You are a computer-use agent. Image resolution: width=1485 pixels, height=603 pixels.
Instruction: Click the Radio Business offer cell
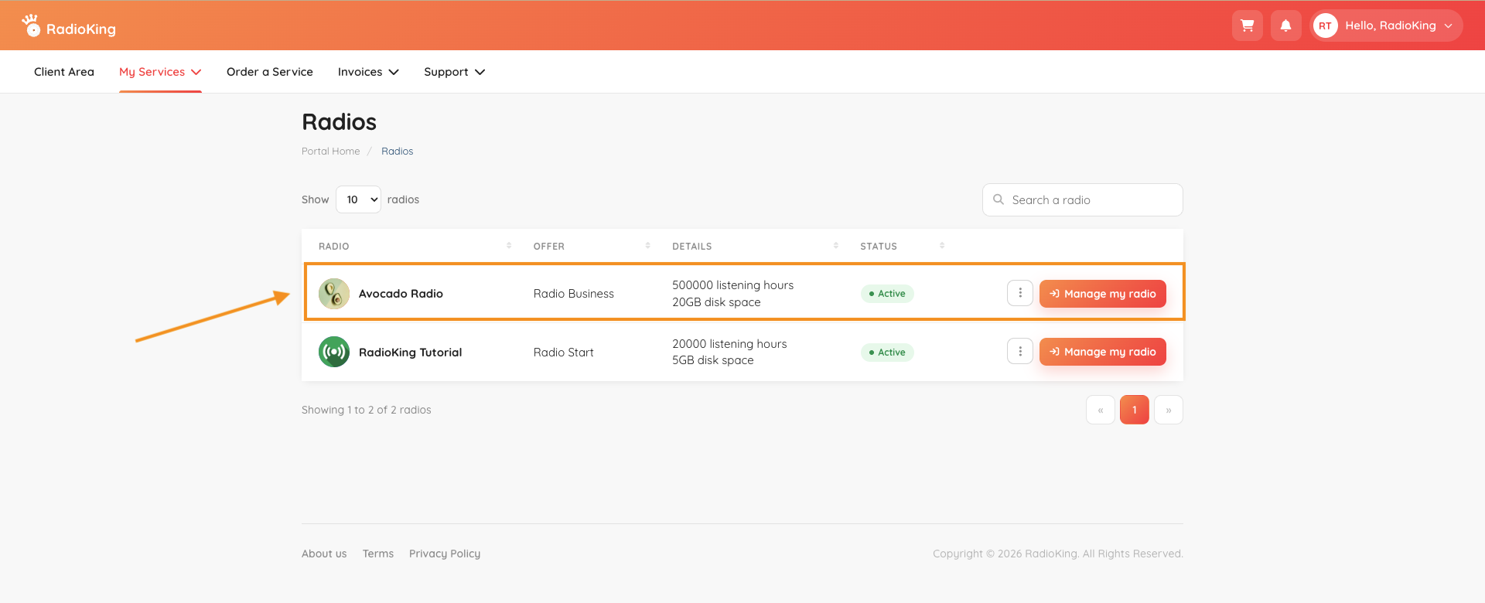574,294
